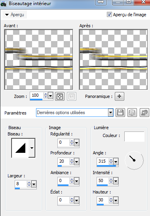Click the Après preview image
This screenshot has width=150, height=216.
[114, 60]
